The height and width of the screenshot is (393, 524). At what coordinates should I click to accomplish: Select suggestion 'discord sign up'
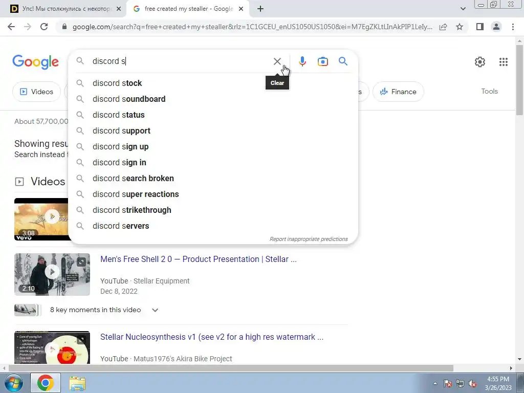213,147
